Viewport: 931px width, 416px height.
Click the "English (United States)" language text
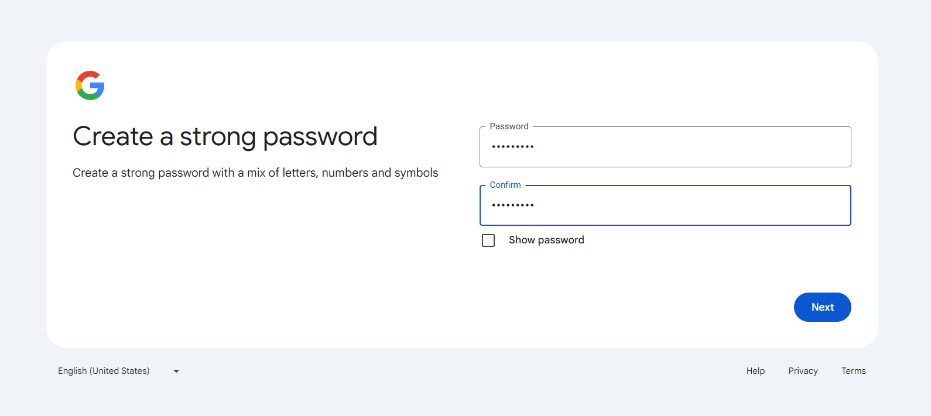tap(104, 371)
